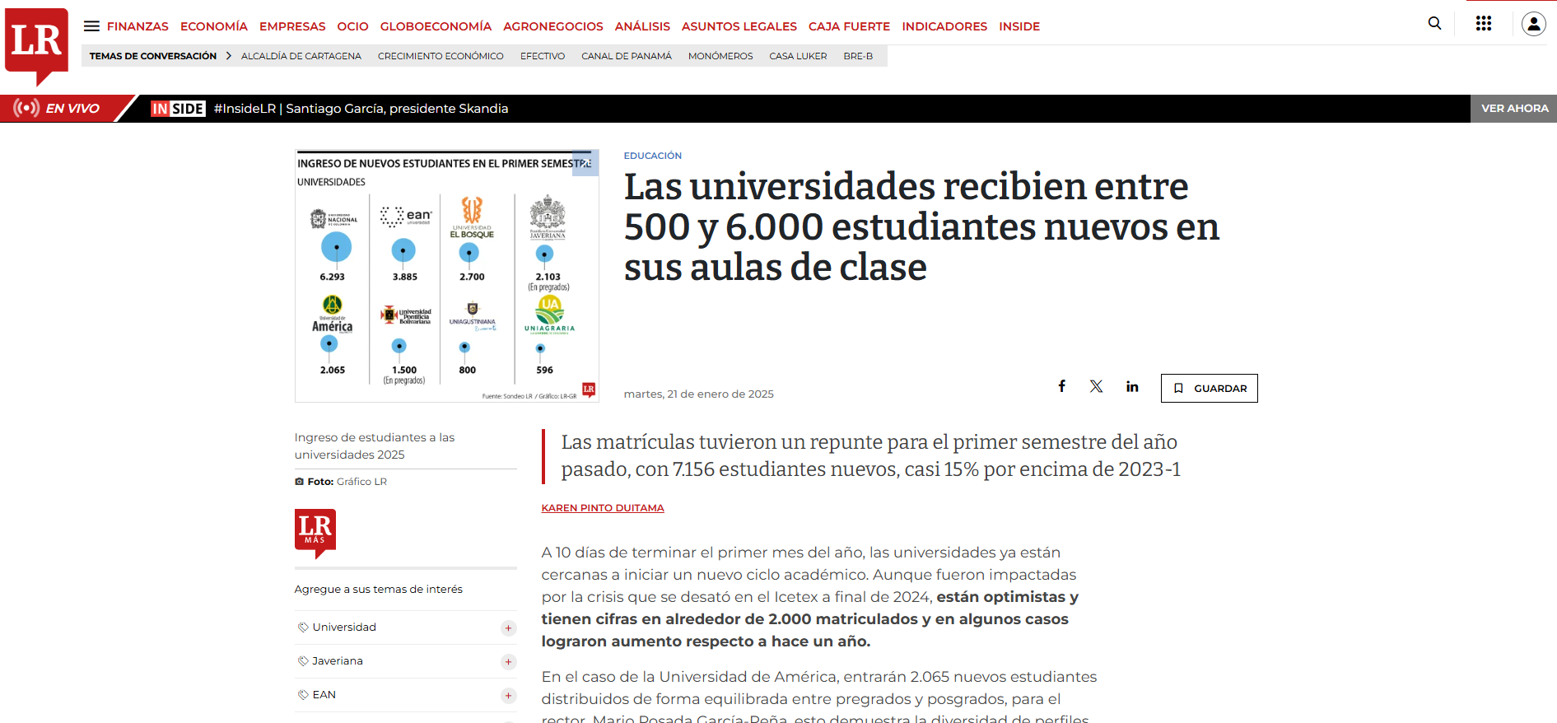Screen dimensions: 1557x723
Task: Open #InsideLR Santiago García live headline
Action: (361, 109)
